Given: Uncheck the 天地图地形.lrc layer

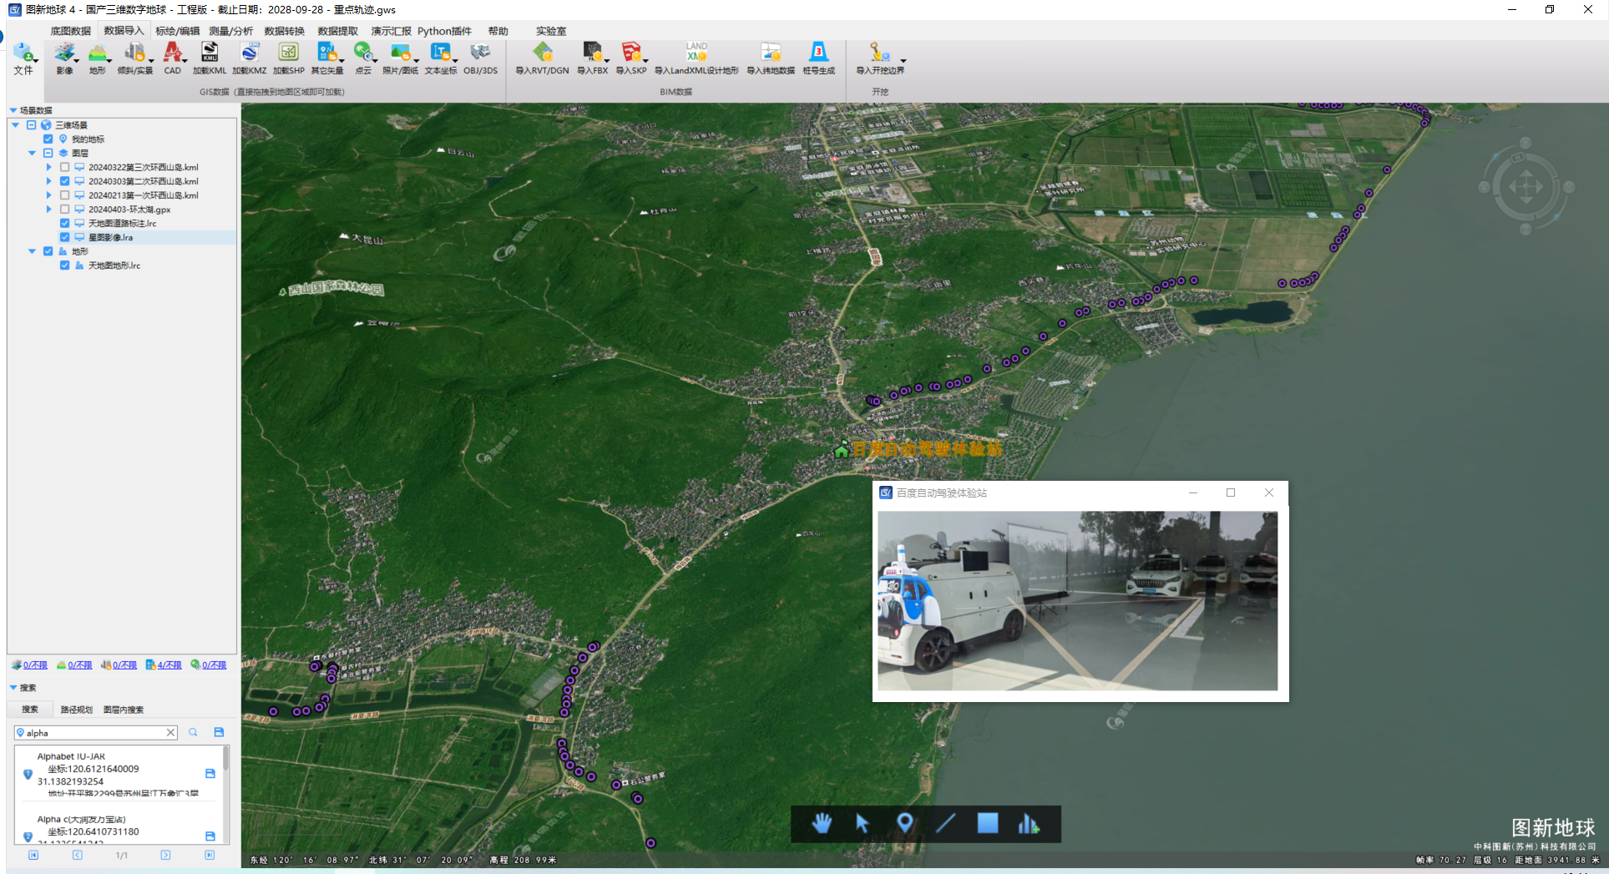Looking at the screenshot, I should (64, 265).
